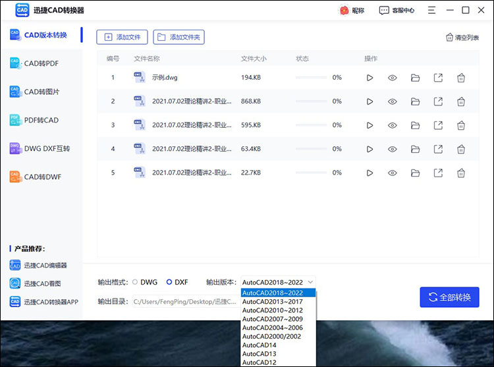The height and width of the screenshot is (367, 494).
Task: Share the 595.KB file via export icon
Action: pos(438,125)
